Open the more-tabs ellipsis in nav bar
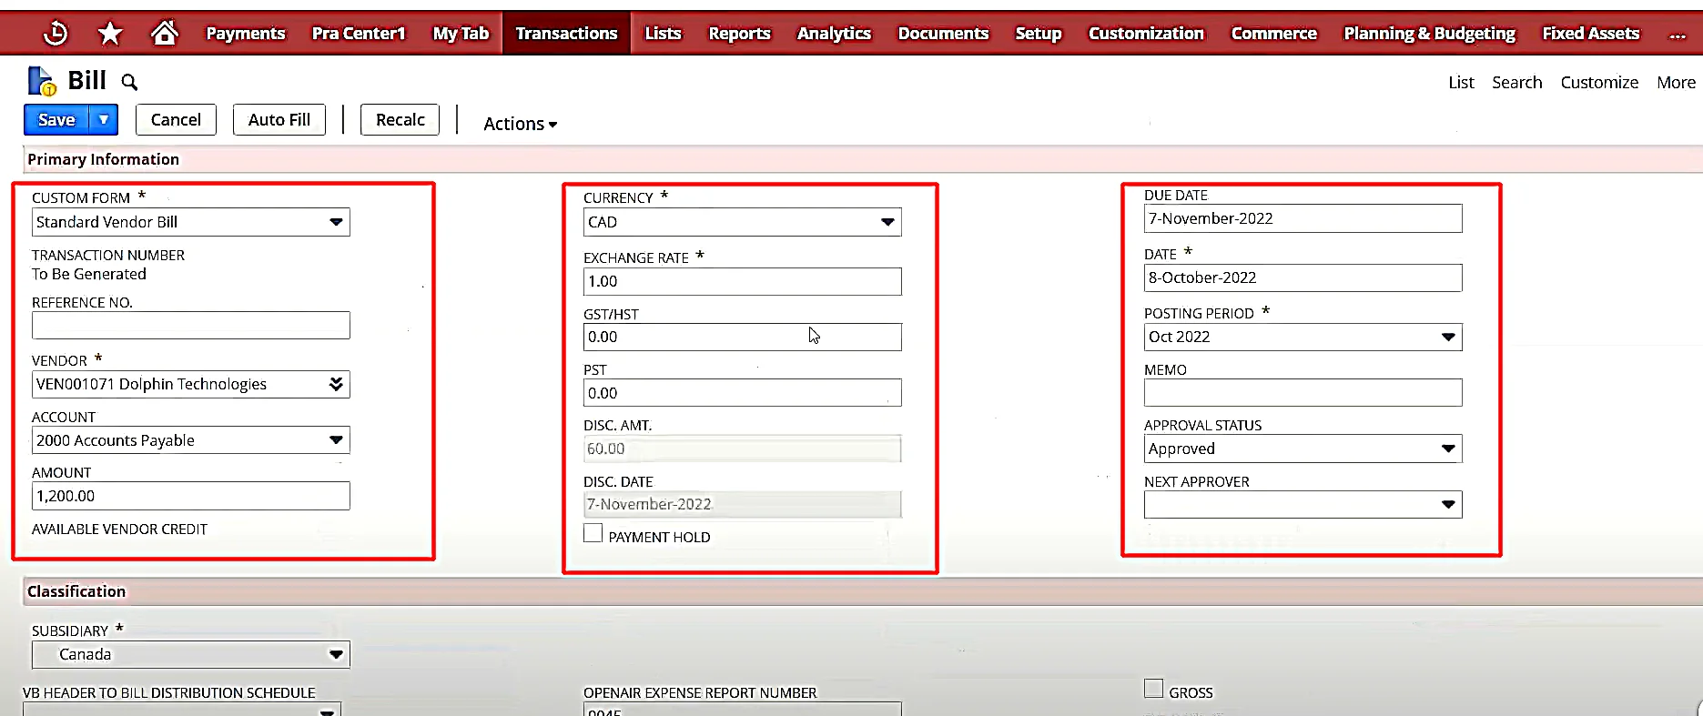1703x716 pixels. (x=1677, y=34)
